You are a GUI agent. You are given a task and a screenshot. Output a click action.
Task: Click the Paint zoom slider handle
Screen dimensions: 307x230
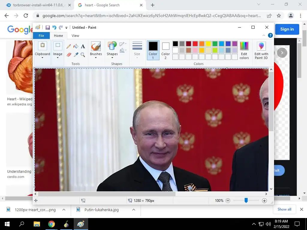tap(246, 200)
